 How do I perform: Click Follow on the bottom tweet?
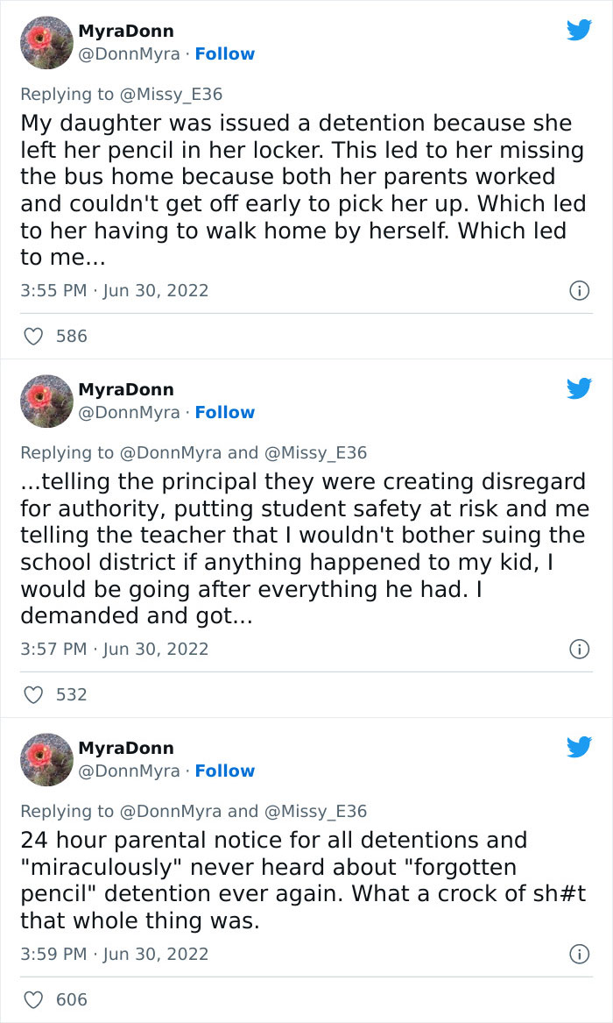pyautogui.click(x=225, y=771)
